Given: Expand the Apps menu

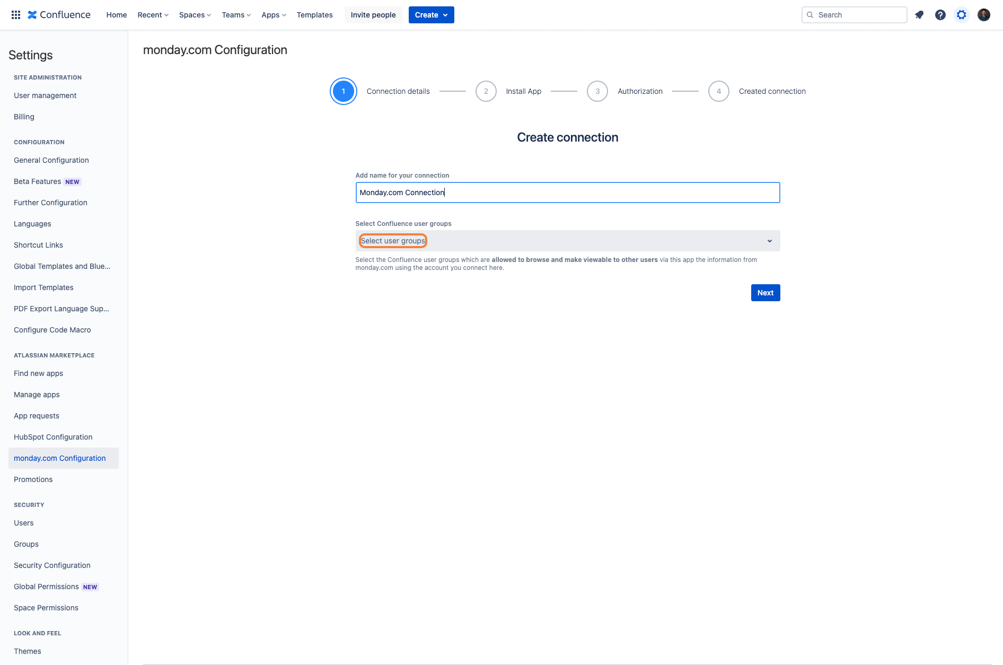Looking at the screenshot, I should point(274,15).
